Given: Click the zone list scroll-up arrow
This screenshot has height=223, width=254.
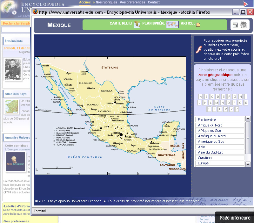Looking at the screenshot, I should pyautogui.click(x=248, y=119).
